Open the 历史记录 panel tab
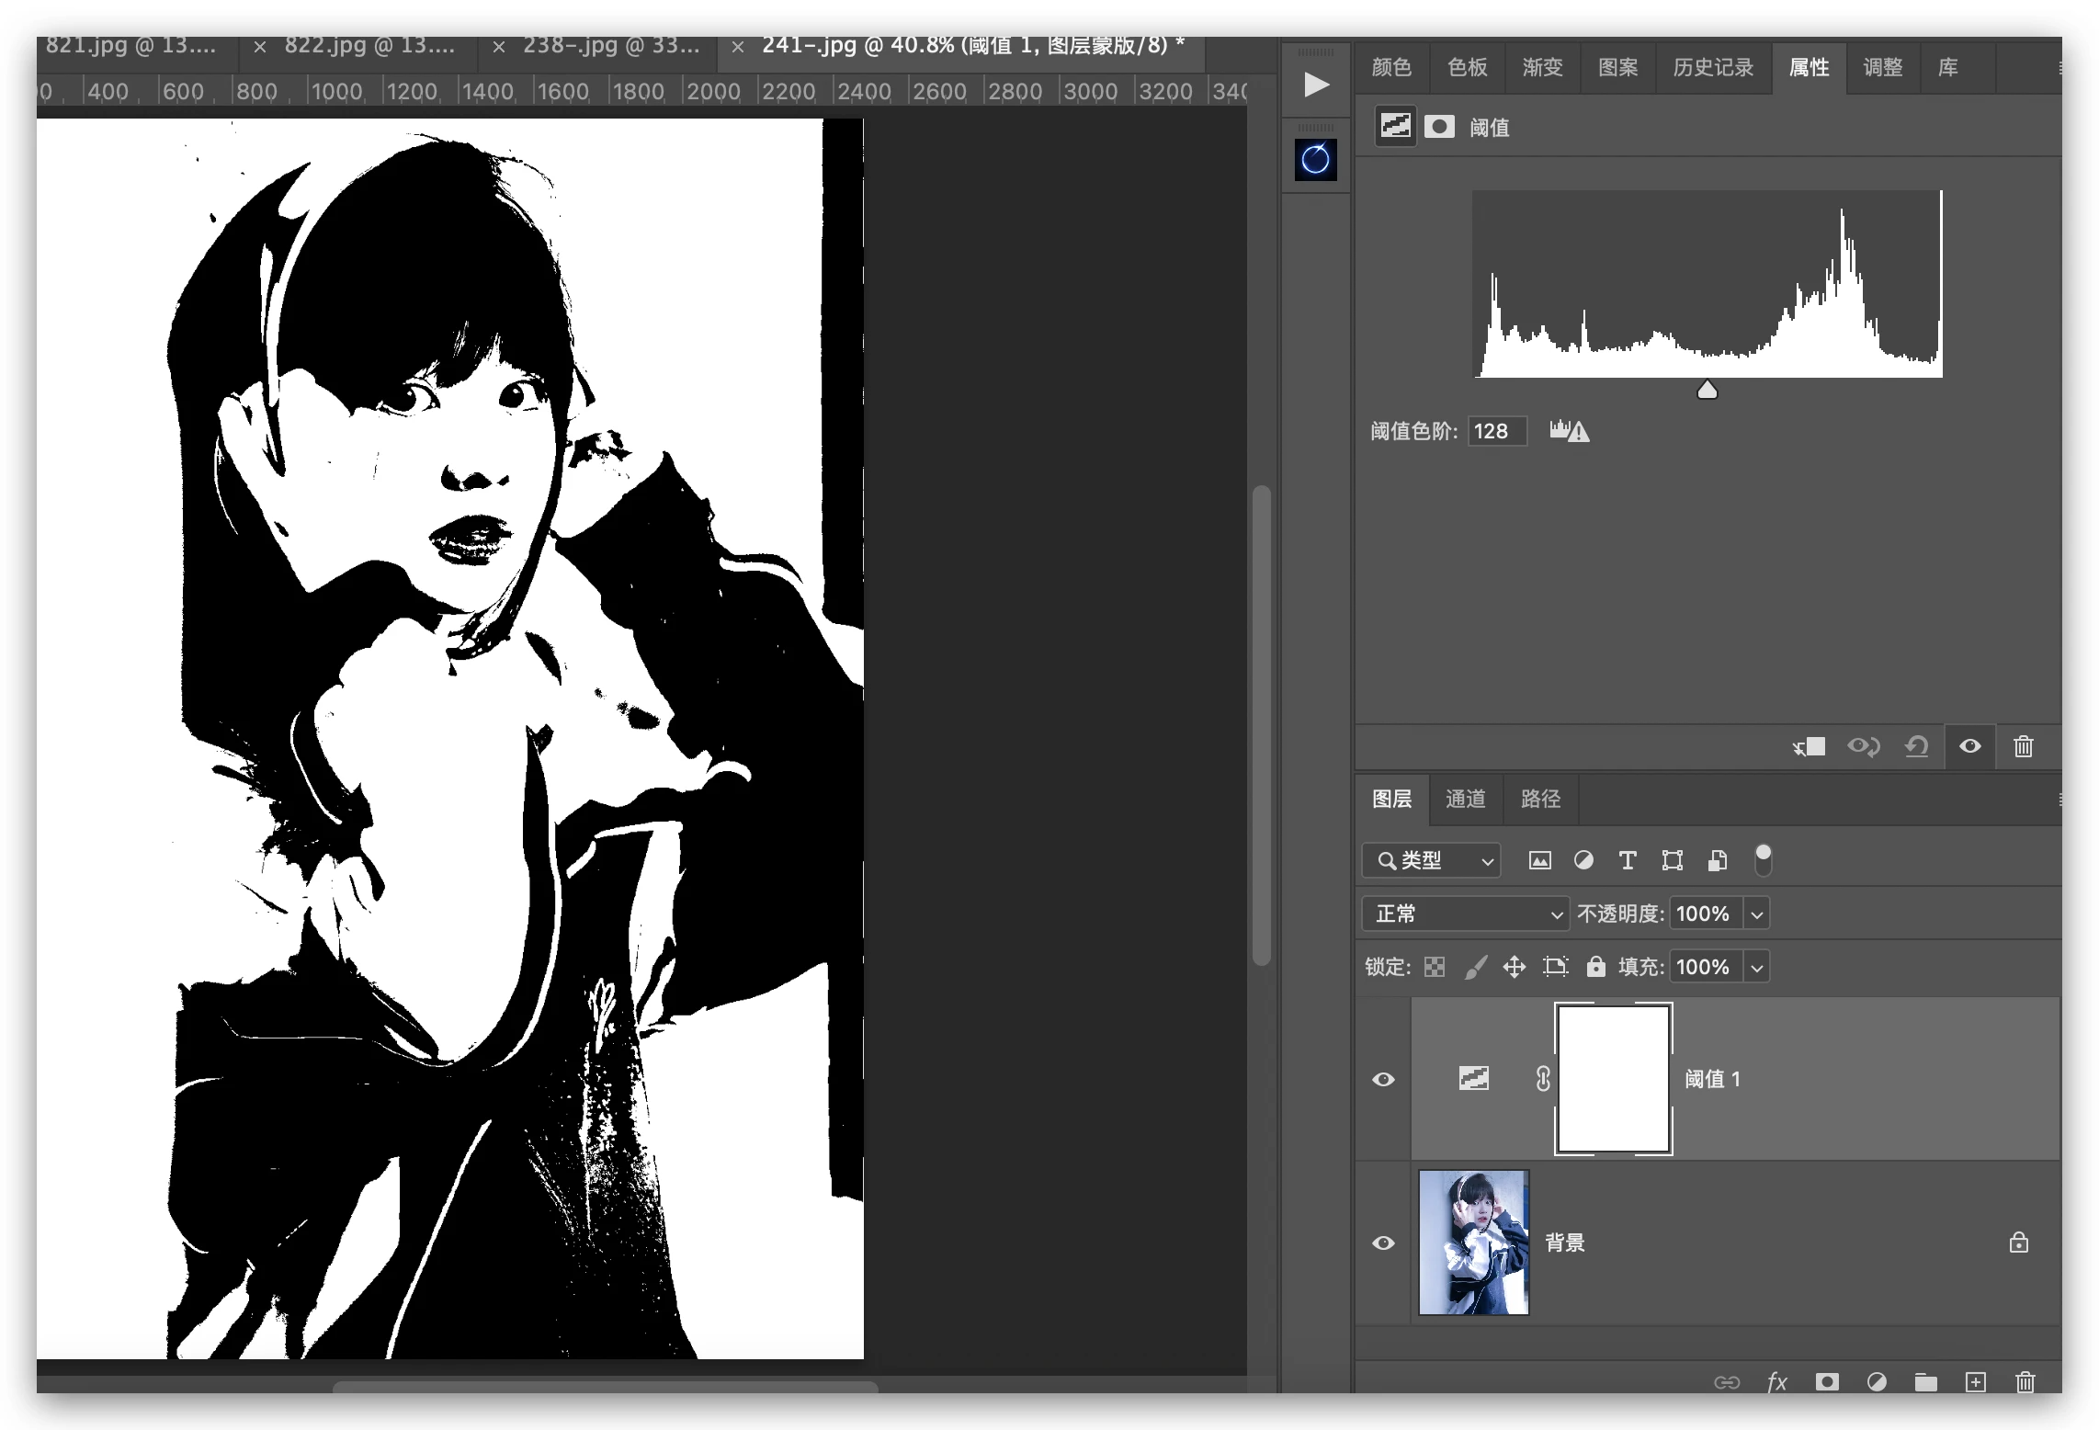 (x=1712, y=67)
